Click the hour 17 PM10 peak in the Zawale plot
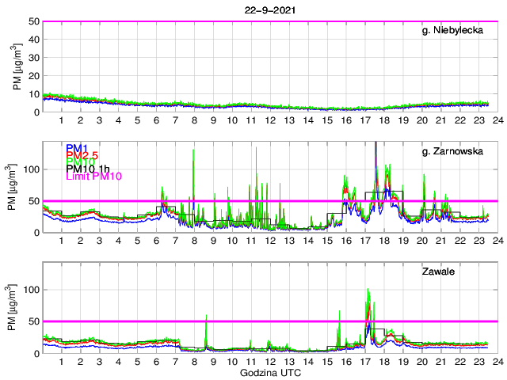 pyautogui.click(x=368, y=291)
